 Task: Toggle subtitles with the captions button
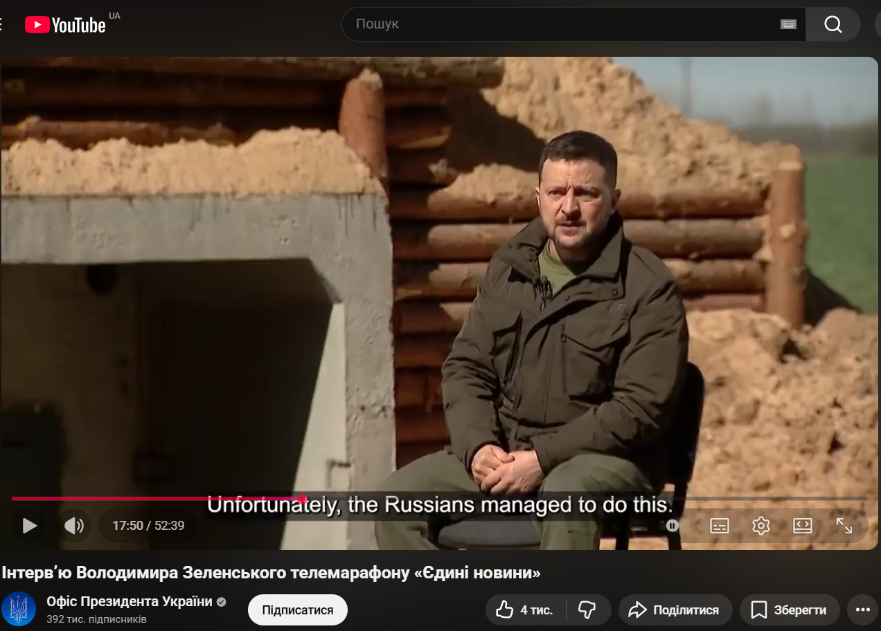coord(720,526)
